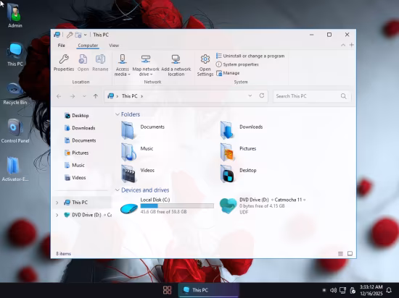The height and width of the screenshot is (298, 399).
Task: Click the search magnifier icon
Action: [x=344, y=96]
